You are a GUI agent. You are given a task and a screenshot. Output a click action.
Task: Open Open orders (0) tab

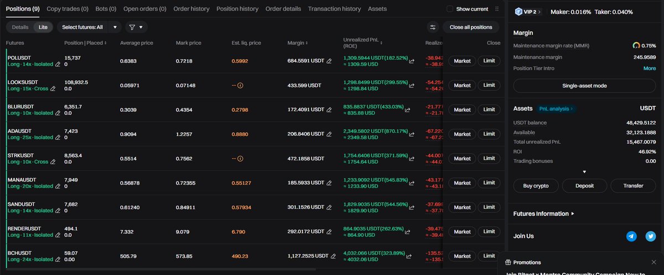point(145,9)
